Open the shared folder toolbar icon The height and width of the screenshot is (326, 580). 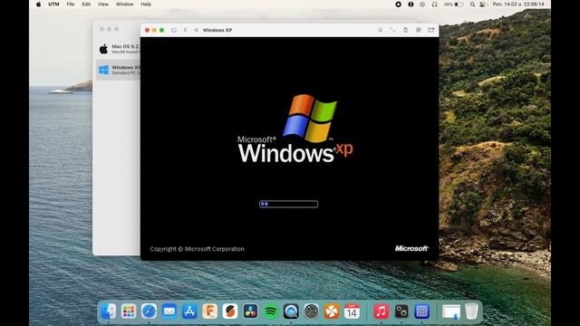[431, 30]
